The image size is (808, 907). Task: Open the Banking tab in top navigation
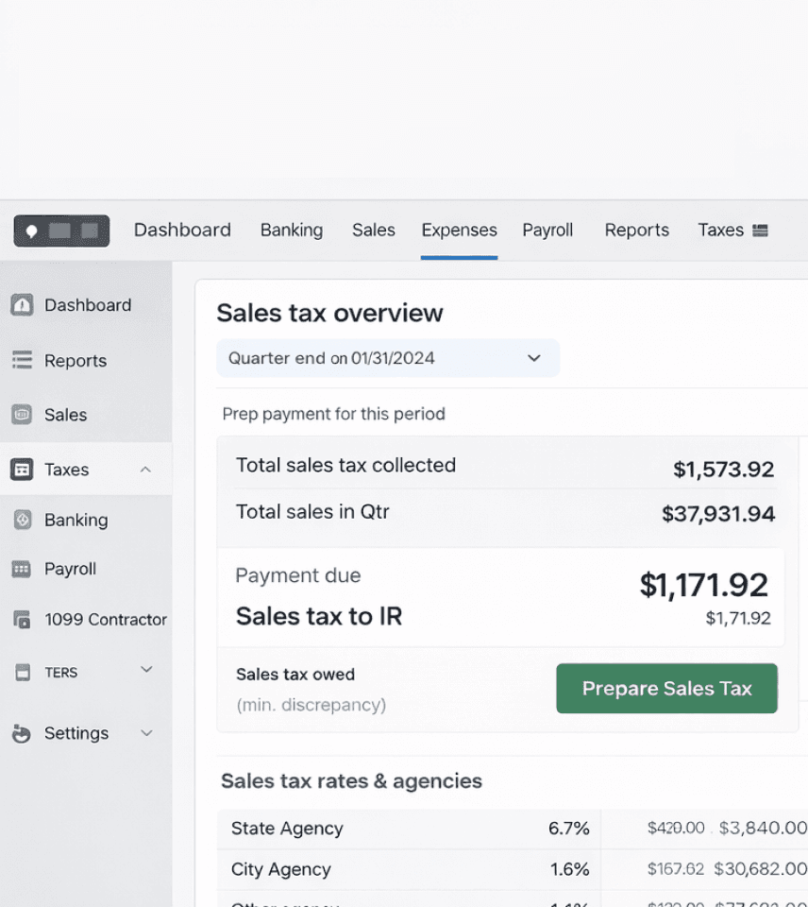[292, 231]
